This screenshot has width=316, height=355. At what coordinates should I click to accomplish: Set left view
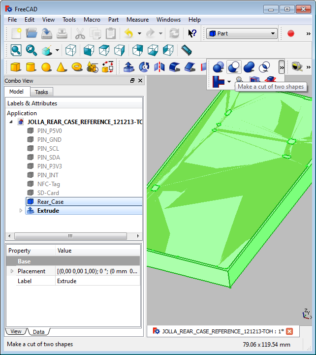click(168, 50)
